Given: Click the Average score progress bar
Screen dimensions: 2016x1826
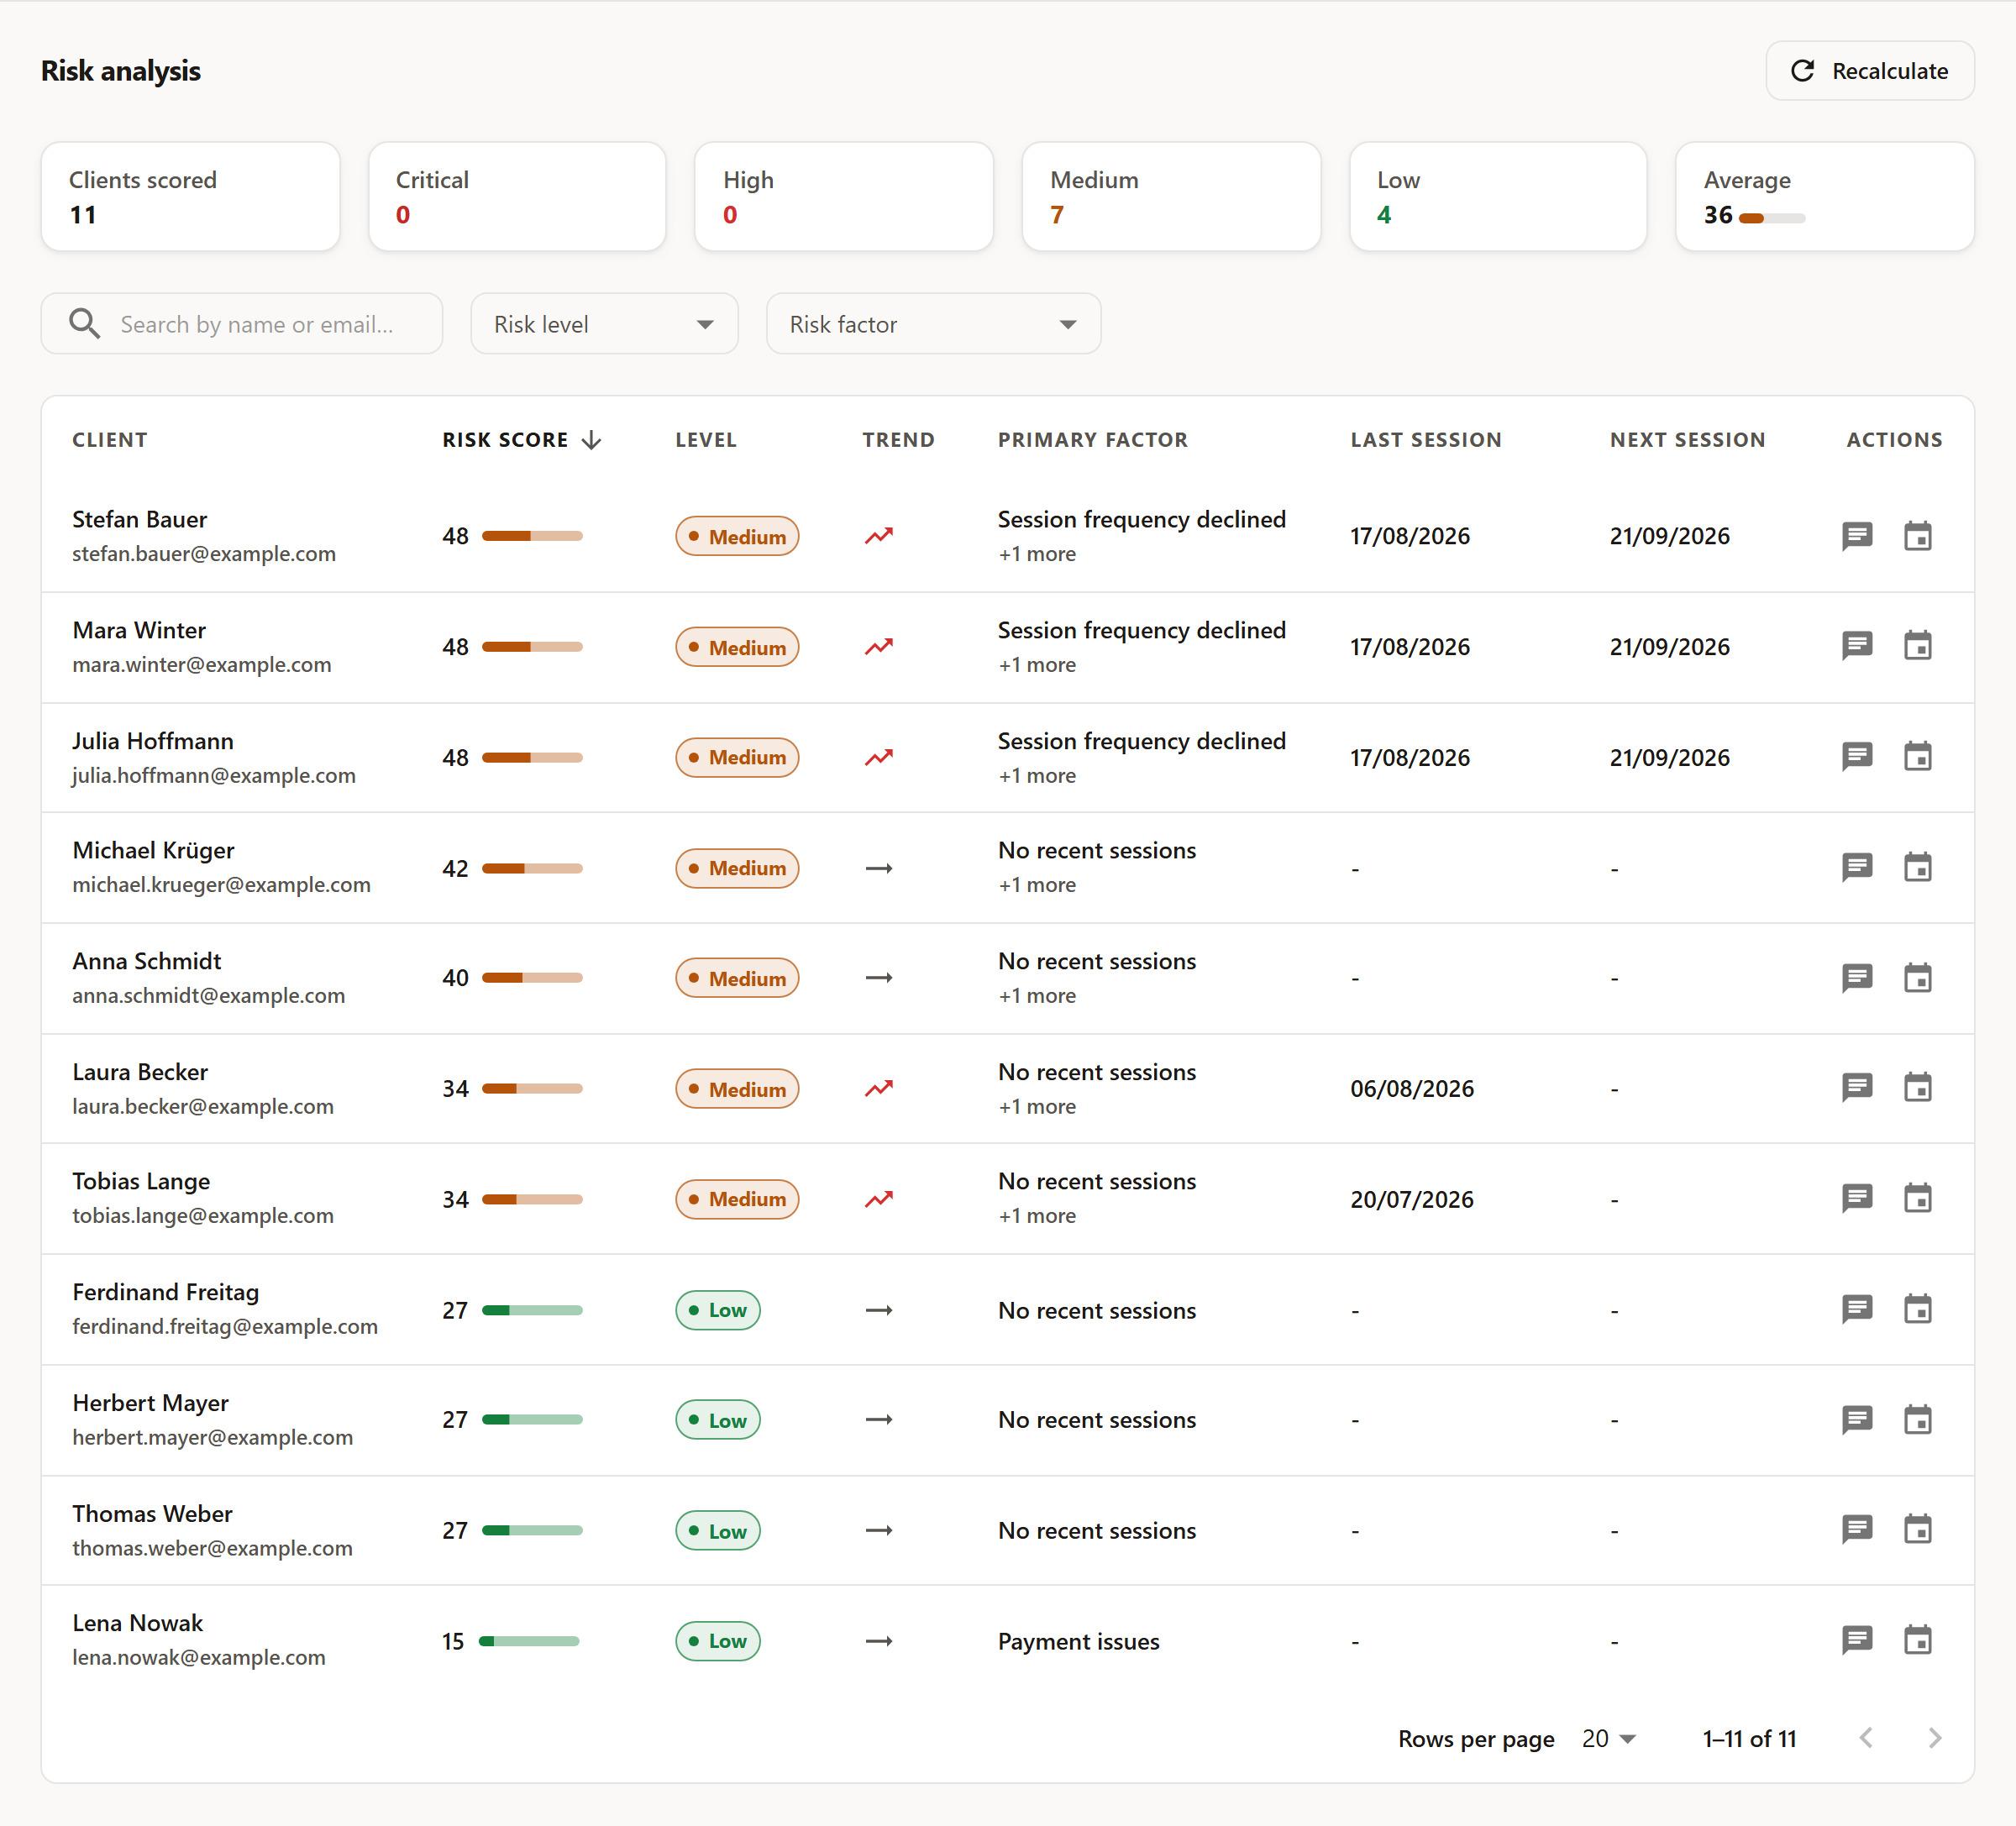Looking at the screenshot, I should (x=1772, y=217).
